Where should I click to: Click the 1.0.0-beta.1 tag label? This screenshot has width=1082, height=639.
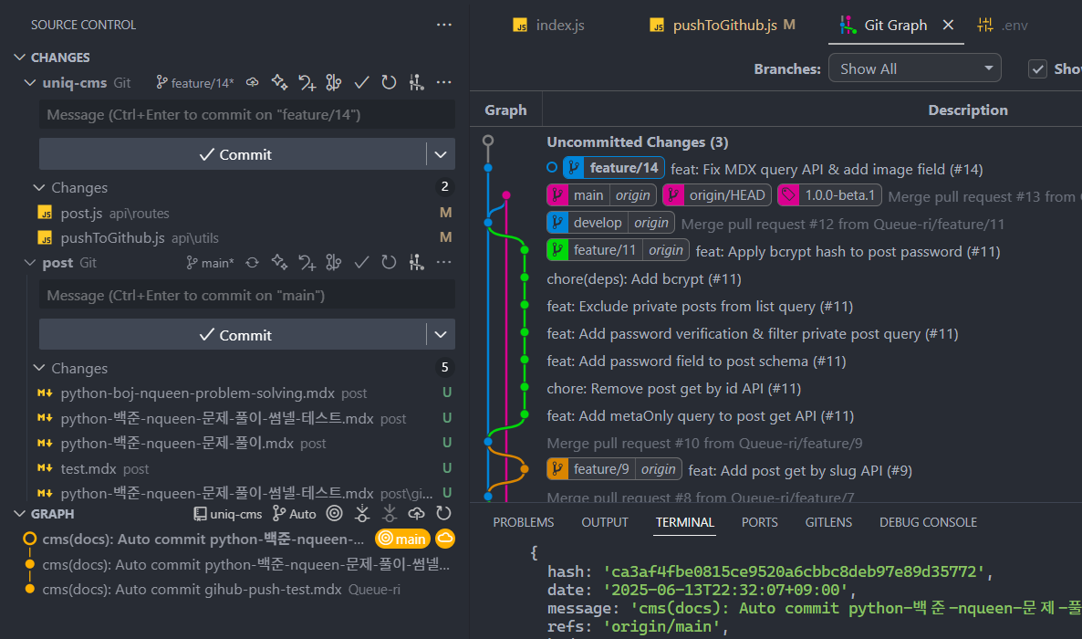pos(829,195)
